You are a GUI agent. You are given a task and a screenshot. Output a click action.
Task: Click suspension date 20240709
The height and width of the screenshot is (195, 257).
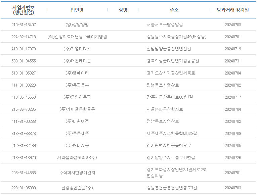[233, 134]
